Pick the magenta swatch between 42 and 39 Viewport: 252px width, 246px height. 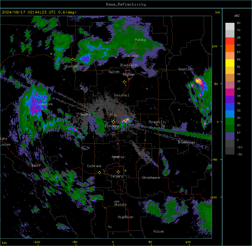point(230,92)
